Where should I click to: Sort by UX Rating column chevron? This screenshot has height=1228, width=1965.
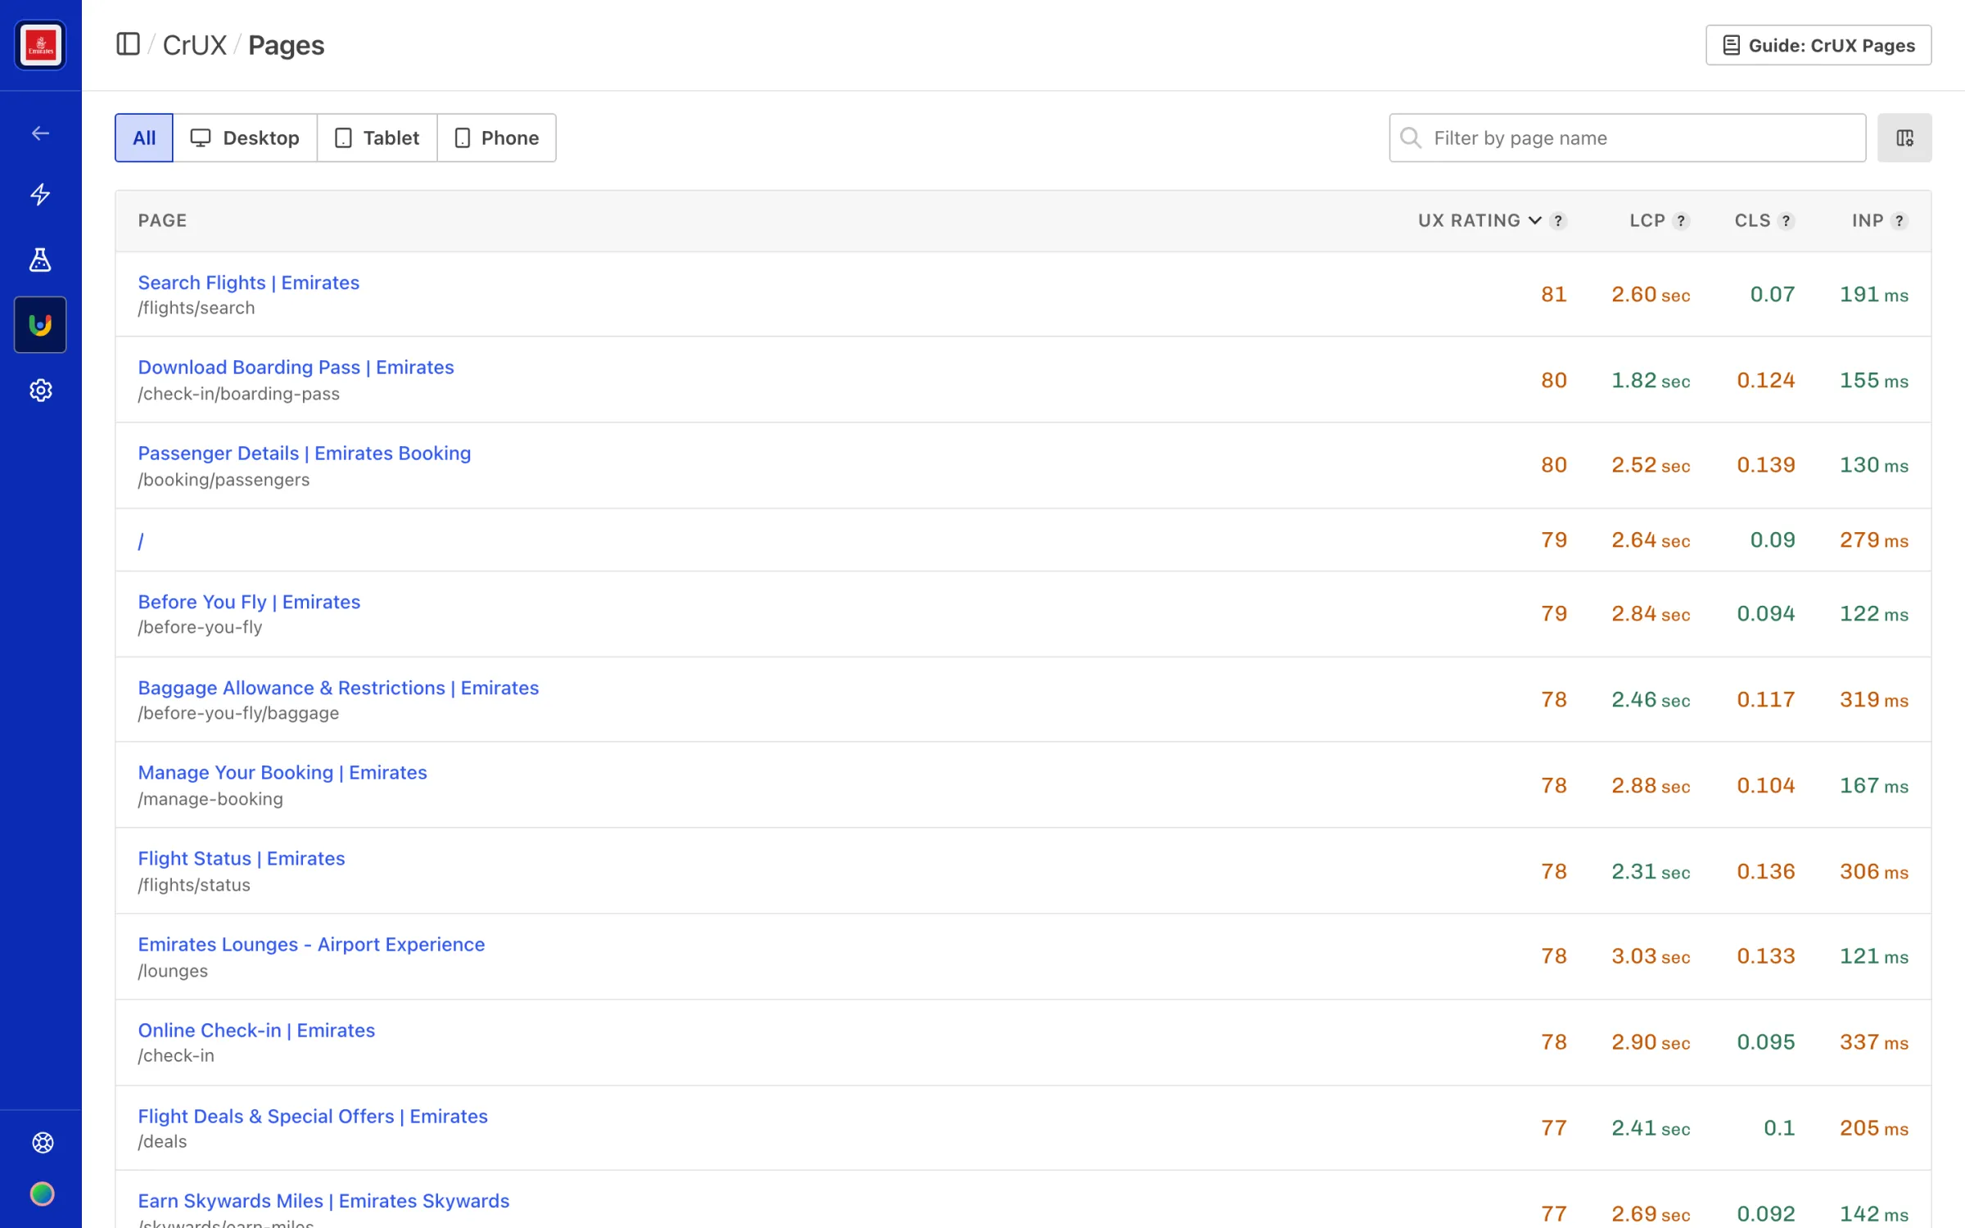click(x=1534, y=221)
